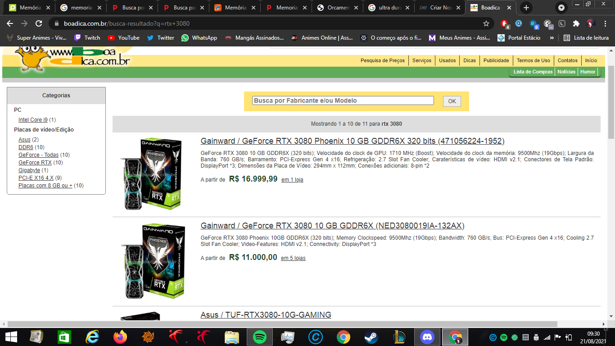Open the Mangás Assinados bookmark
The width and height of the screenshot is (615, 346).
[254, 38]
